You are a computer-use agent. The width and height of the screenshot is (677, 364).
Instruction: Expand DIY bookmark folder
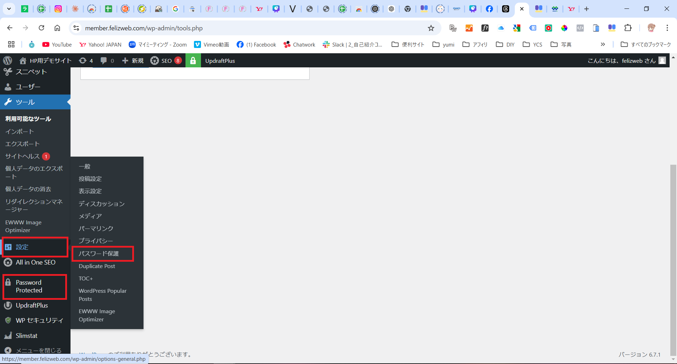tap(505, 44)
